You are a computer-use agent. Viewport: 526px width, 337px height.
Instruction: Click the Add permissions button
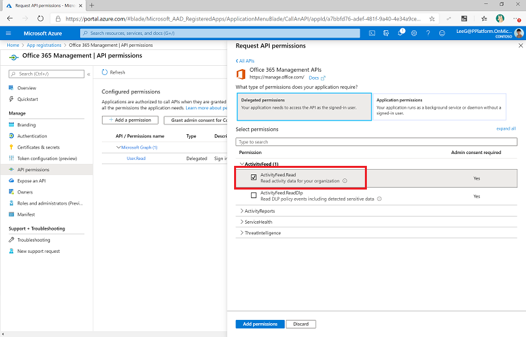pyautogui.click(x=260, y=324)
